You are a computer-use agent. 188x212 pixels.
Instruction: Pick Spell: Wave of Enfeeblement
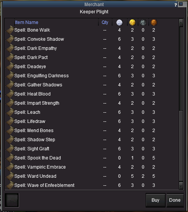click(92, 185)
